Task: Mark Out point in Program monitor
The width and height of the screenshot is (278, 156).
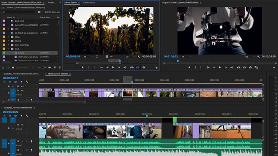Action: tap(201, 67)
